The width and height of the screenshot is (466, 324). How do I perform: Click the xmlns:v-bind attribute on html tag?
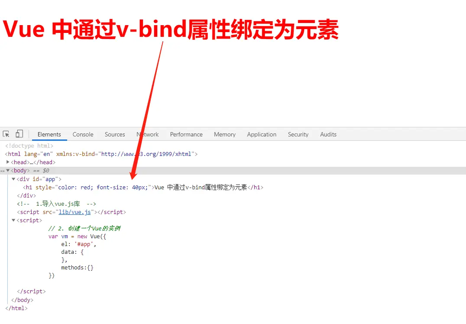click(125, 154)
